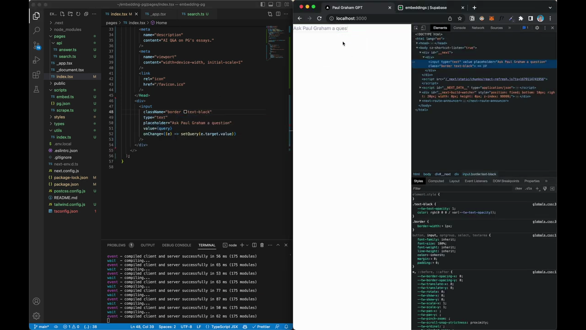Screen dimensions: 586x330
Task: Open the Manage gear in VS Code
Action: point(36,316)
